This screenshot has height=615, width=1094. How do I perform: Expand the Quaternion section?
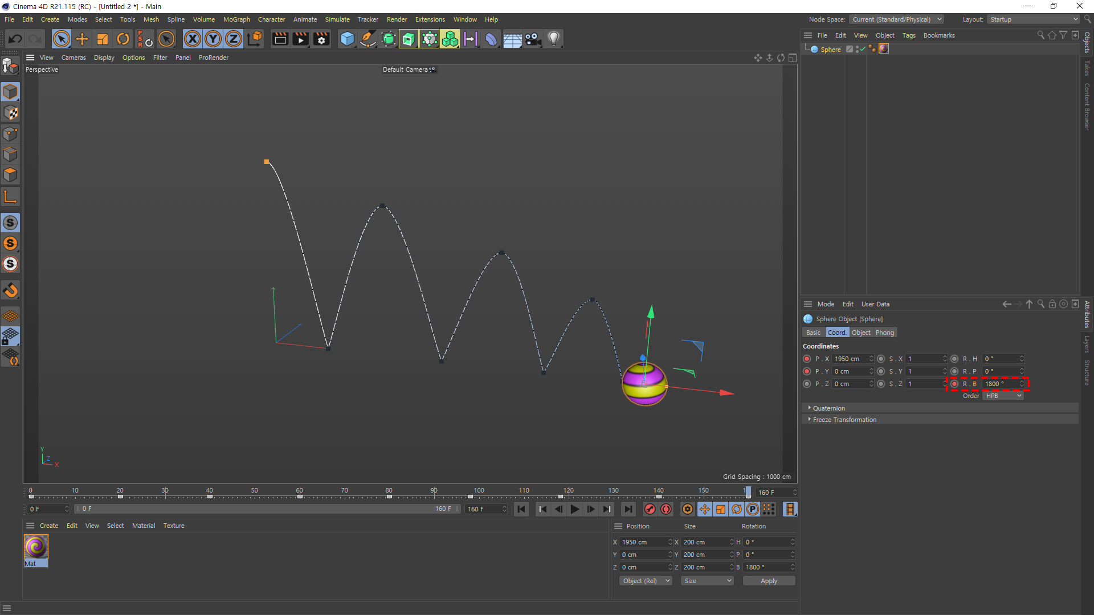click(x=828, y=408)
